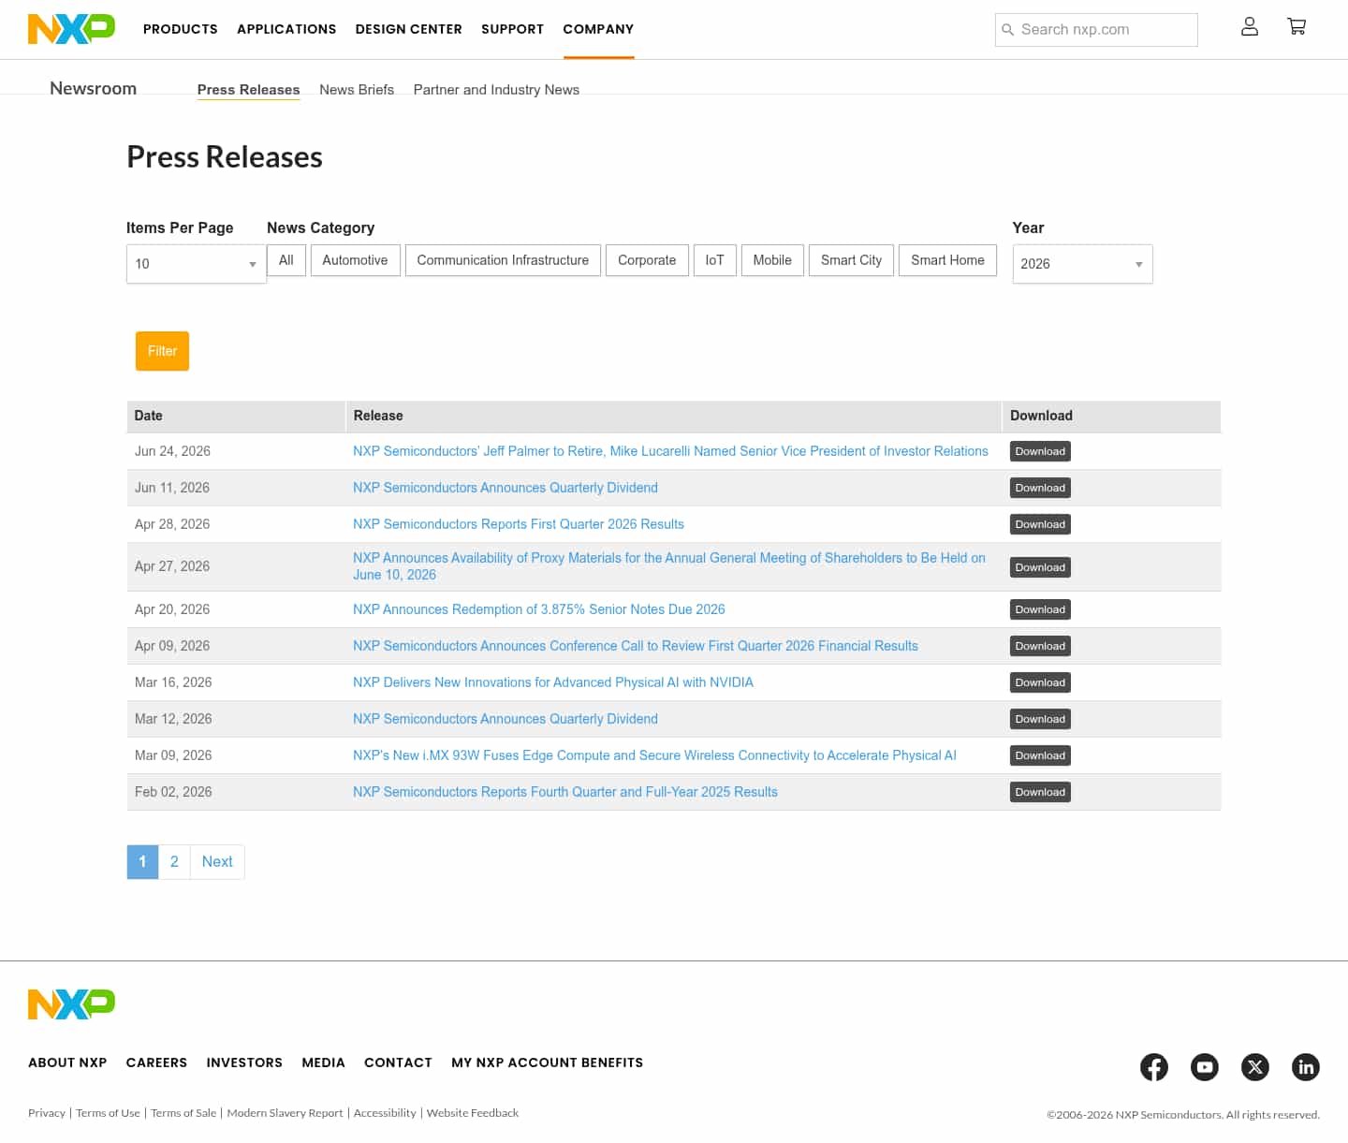Download the i.MX 93W release
1348x1143 pixels.
tap(1040, 755)
